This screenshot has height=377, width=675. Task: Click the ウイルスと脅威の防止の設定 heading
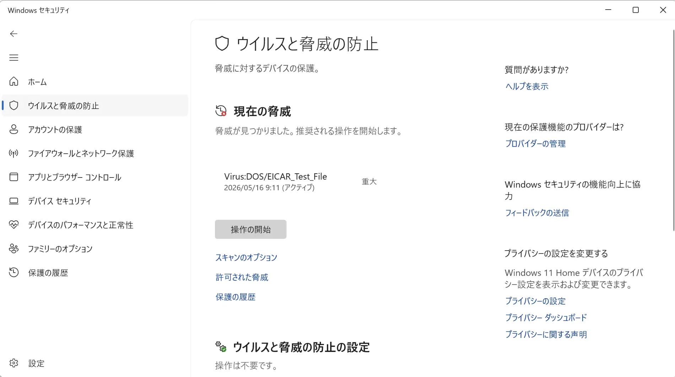pos(301,347)
